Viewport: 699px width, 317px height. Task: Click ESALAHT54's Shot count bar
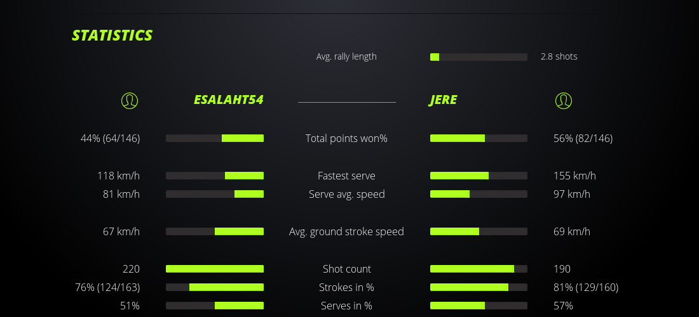[x=215, y=269]
